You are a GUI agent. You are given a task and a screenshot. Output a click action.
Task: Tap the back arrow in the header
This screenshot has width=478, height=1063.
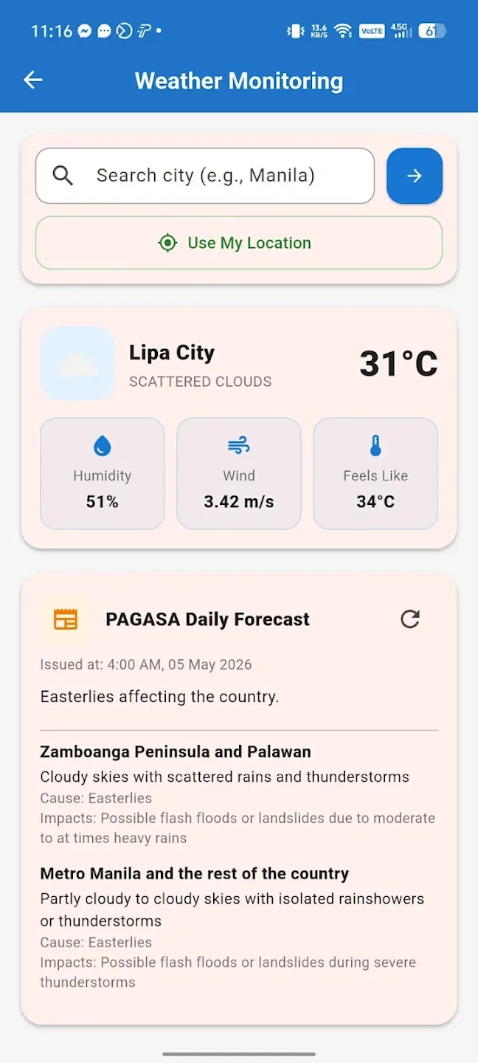click(x=33, y=80)
